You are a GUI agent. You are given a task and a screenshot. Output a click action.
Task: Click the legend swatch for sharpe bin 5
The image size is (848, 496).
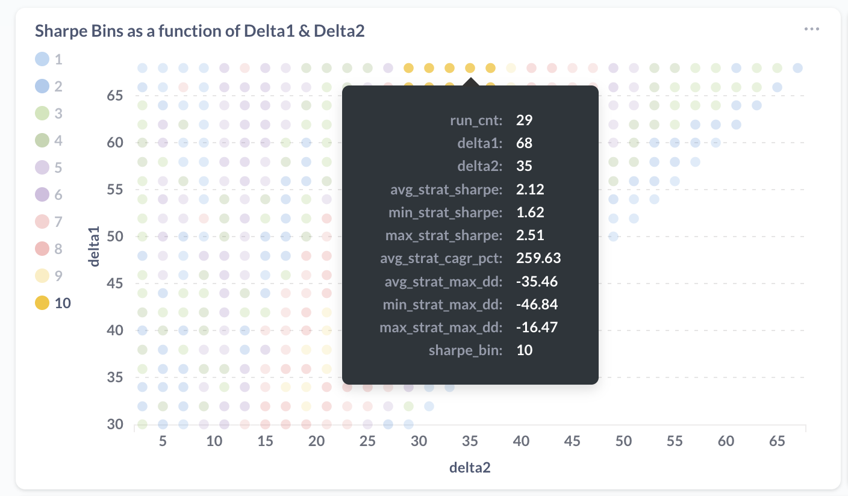(x=41, y=167)
